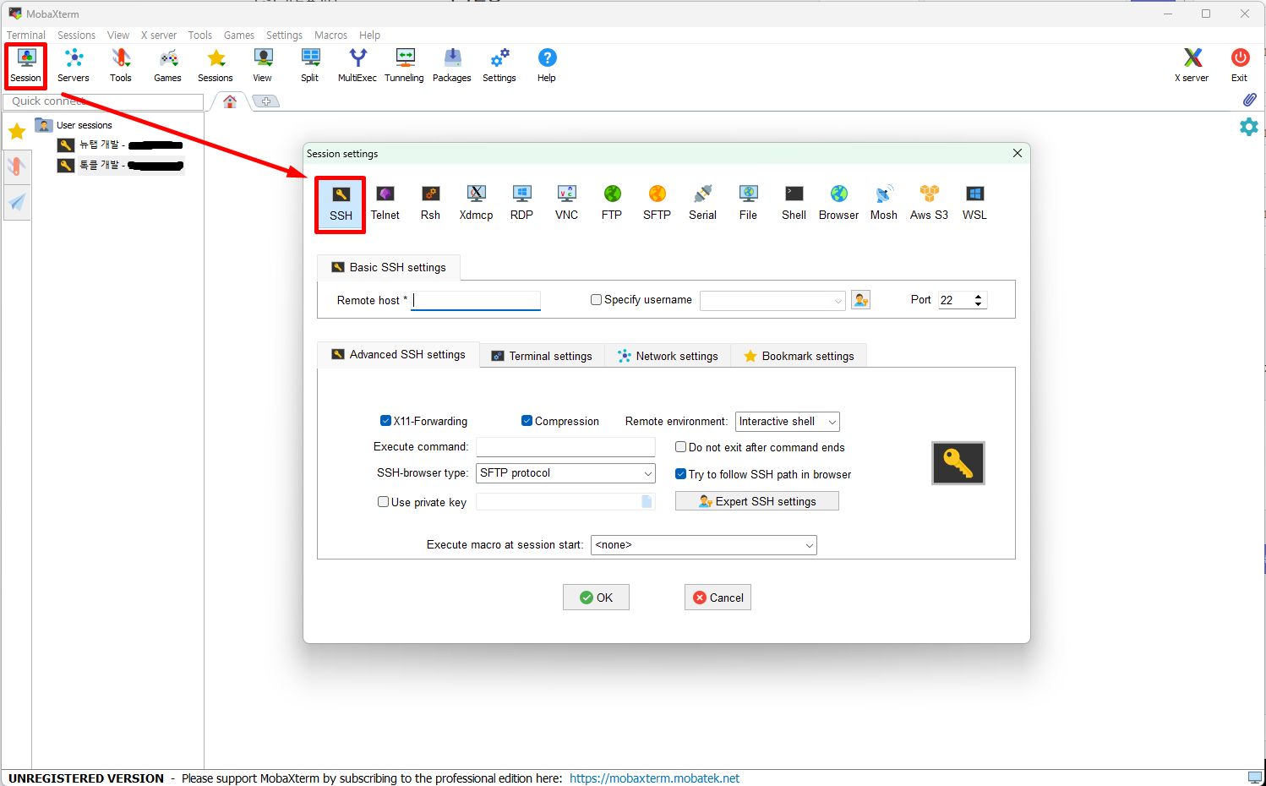This screenshot has width=1266, height=786.
Task: Expand the Remote environment dropdown
Action: (x=832, y=422)
